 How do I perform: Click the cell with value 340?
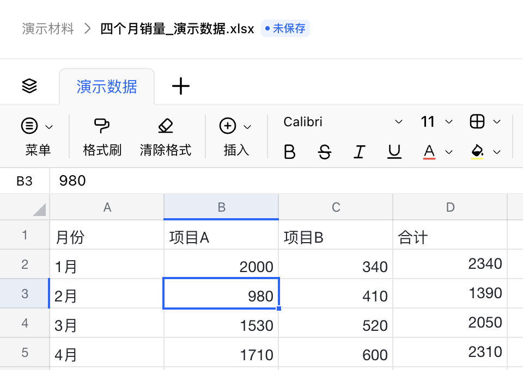pos(336,264)
